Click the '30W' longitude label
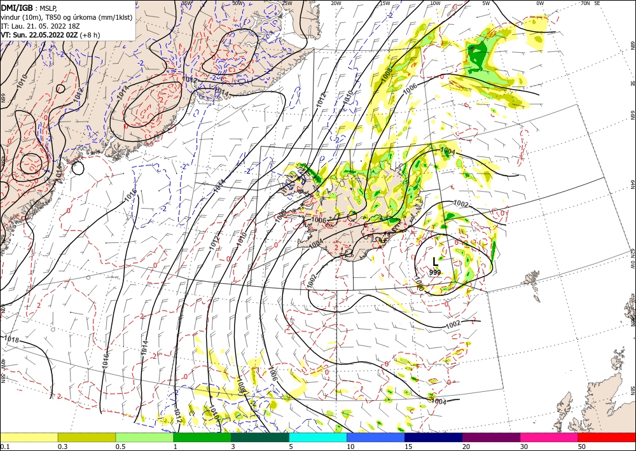Viewport: 636px width, 451px height. pos(238,3)
